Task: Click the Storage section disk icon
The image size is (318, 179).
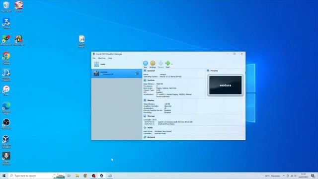Action: click(145, 116)
